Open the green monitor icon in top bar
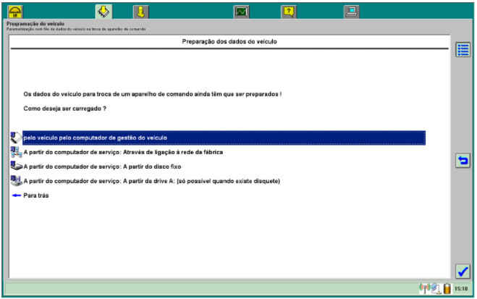477x299 pixels. [x=241, y=11]
